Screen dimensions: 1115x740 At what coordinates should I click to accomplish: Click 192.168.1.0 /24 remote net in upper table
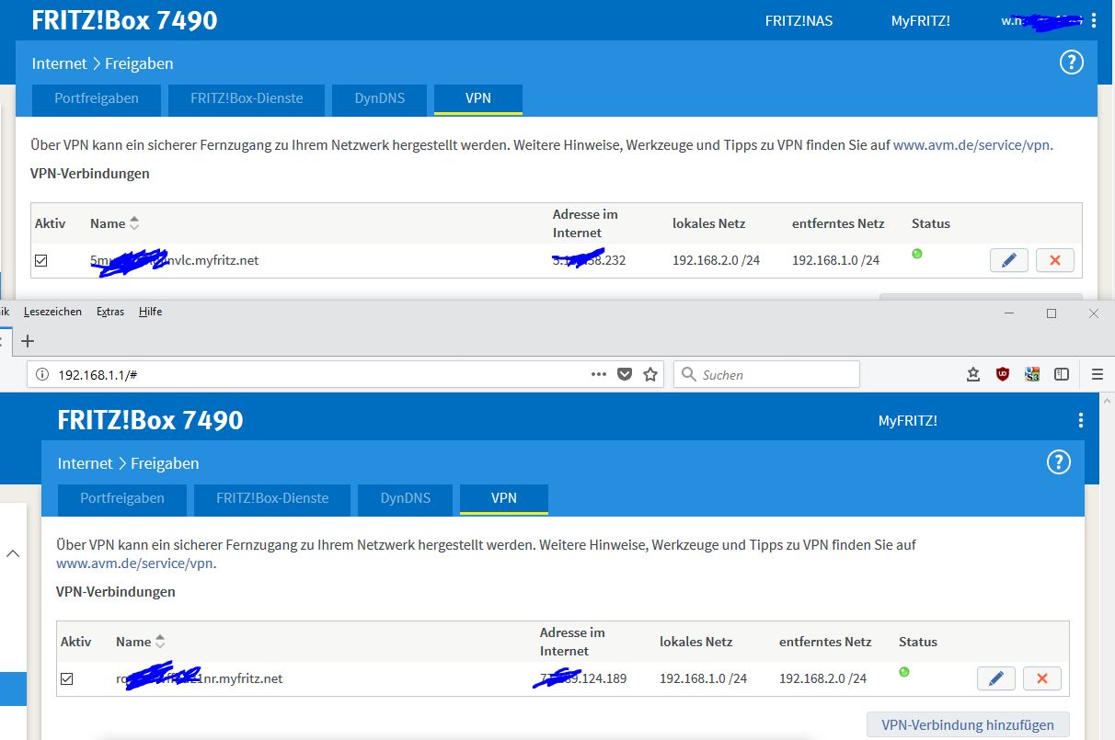pos(835,260)
